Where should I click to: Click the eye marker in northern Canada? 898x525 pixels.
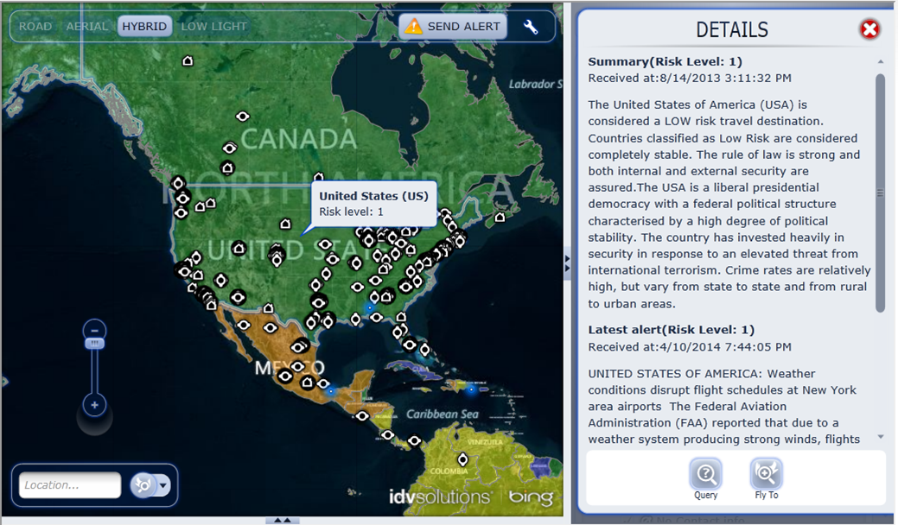tap(243, 117)
